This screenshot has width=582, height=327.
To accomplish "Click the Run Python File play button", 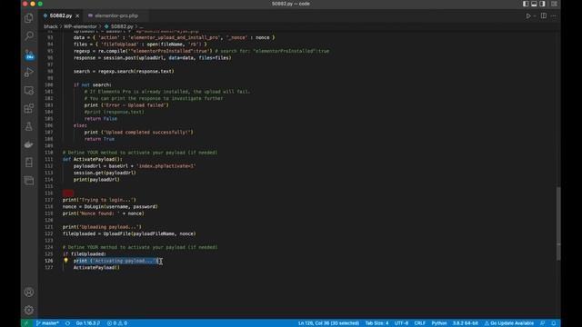I will [x=527, y=16].
